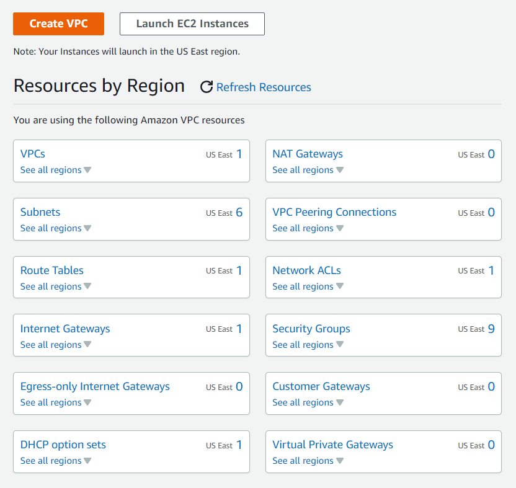The image size is (516, 488).
Task: Expand See all regions under DHCP option sets
Action: (x=56, y=461)
